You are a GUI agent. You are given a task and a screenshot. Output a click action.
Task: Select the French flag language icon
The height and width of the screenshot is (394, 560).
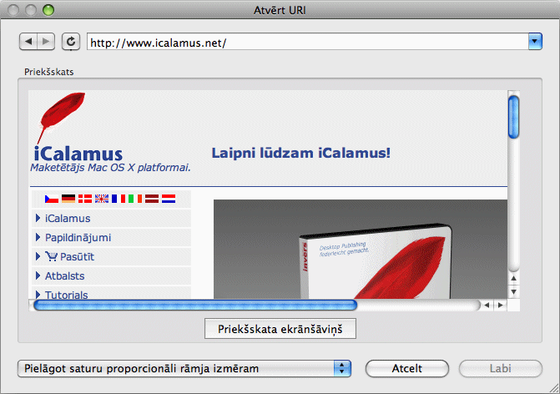coord(119,199)
